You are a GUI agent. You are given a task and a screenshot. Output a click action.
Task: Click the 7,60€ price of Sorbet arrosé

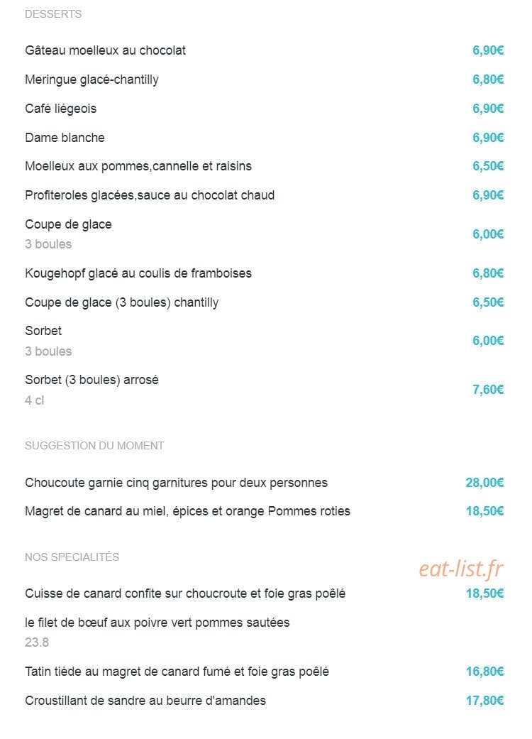(x=488, y=390)
